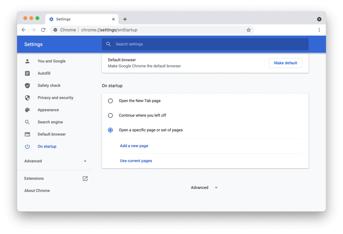Open Autofill settings
The height and width of the screenshot is (234, 343).
pyautogui.click(x=44, y=73)
